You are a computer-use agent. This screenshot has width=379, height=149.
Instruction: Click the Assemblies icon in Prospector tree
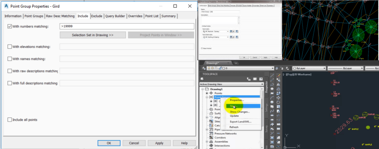(211, 141)
